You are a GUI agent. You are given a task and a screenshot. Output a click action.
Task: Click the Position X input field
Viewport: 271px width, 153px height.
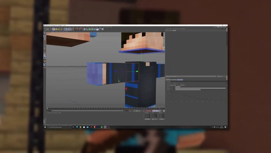tap(147, 115)
